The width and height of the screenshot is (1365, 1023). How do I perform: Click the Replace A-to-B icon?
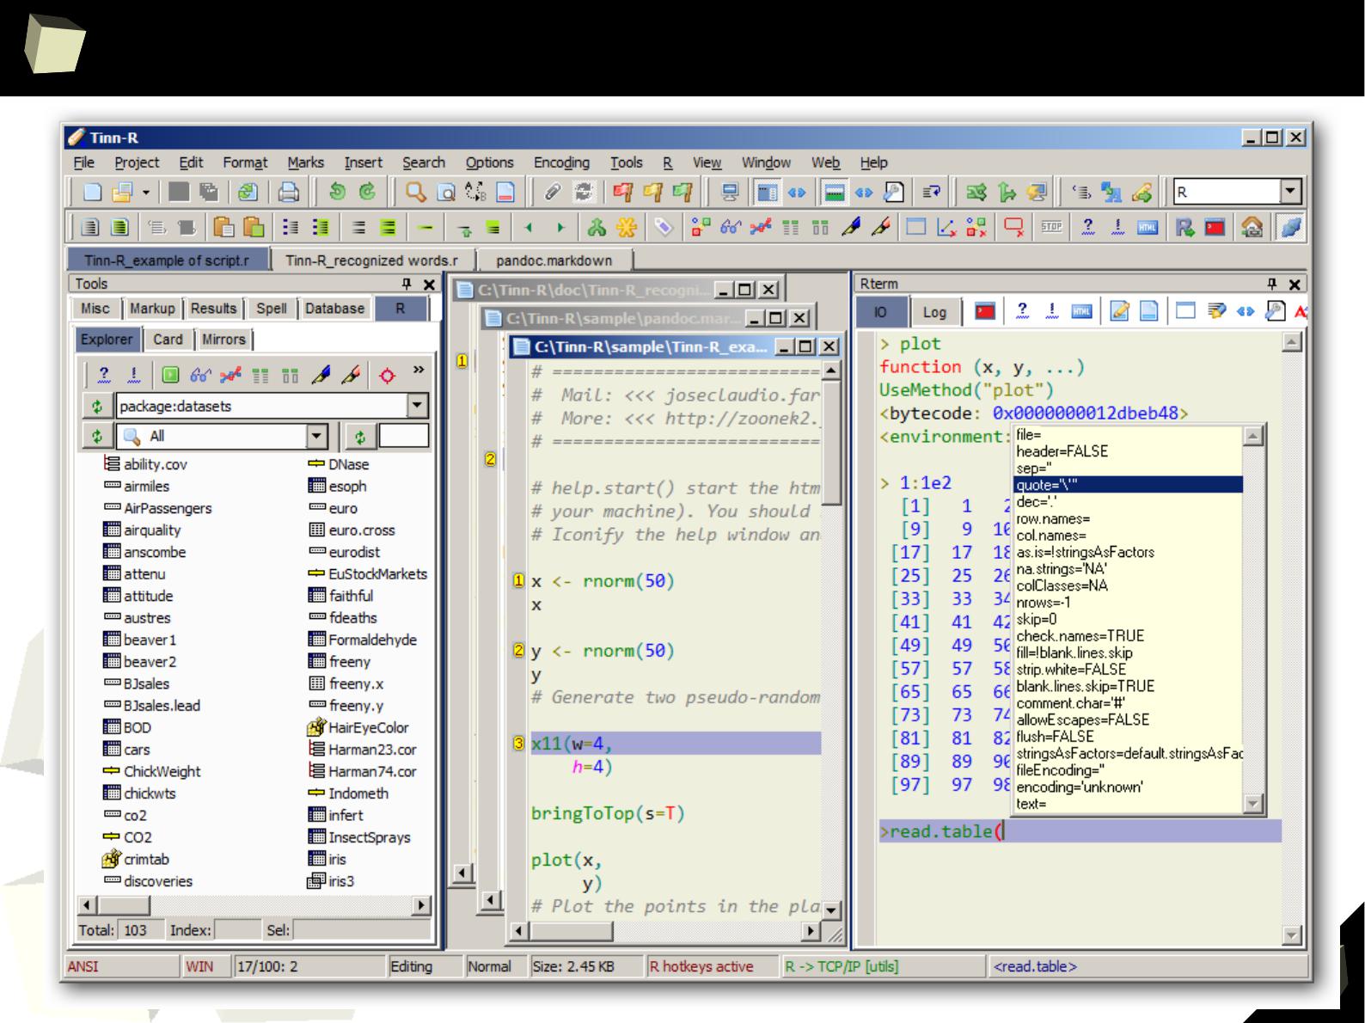475,193
